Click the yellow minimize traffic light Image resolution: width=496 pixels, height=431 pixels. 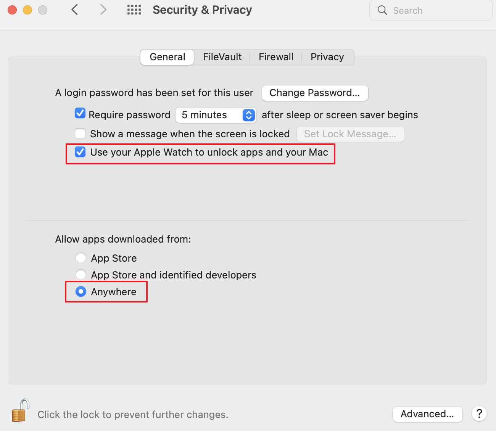pyautogui.click(x=27, y=10)
